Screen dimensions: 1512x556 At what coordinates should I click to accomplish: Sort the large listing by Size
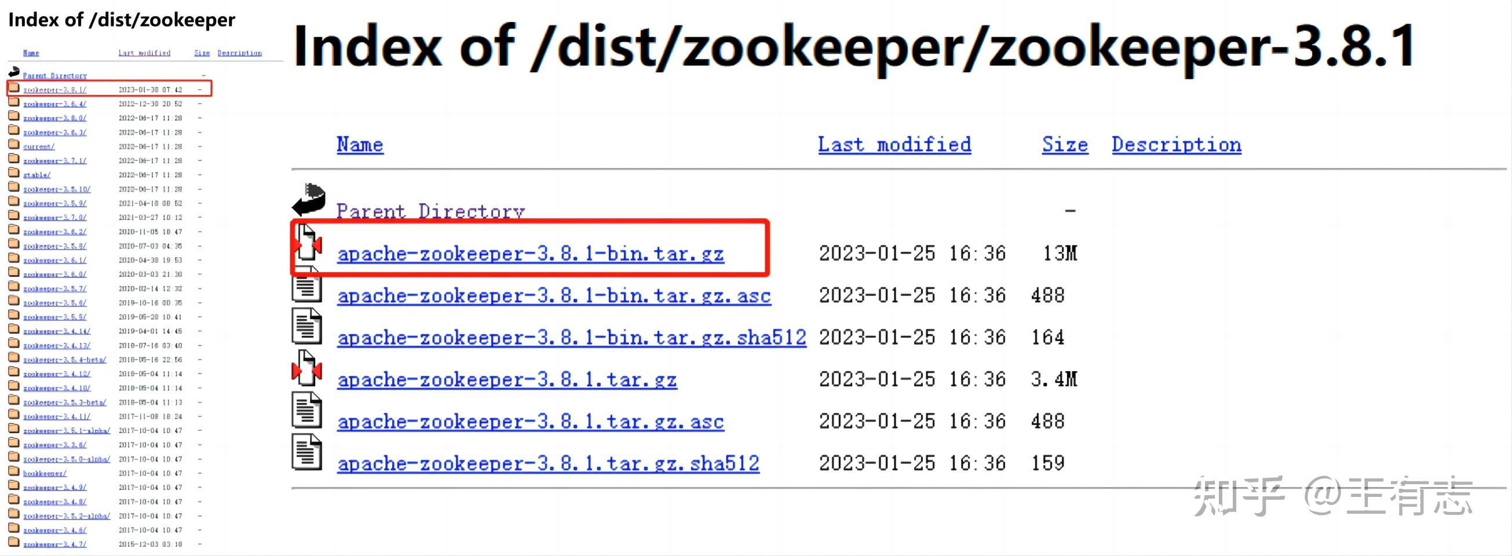[x=1065, y=144]
